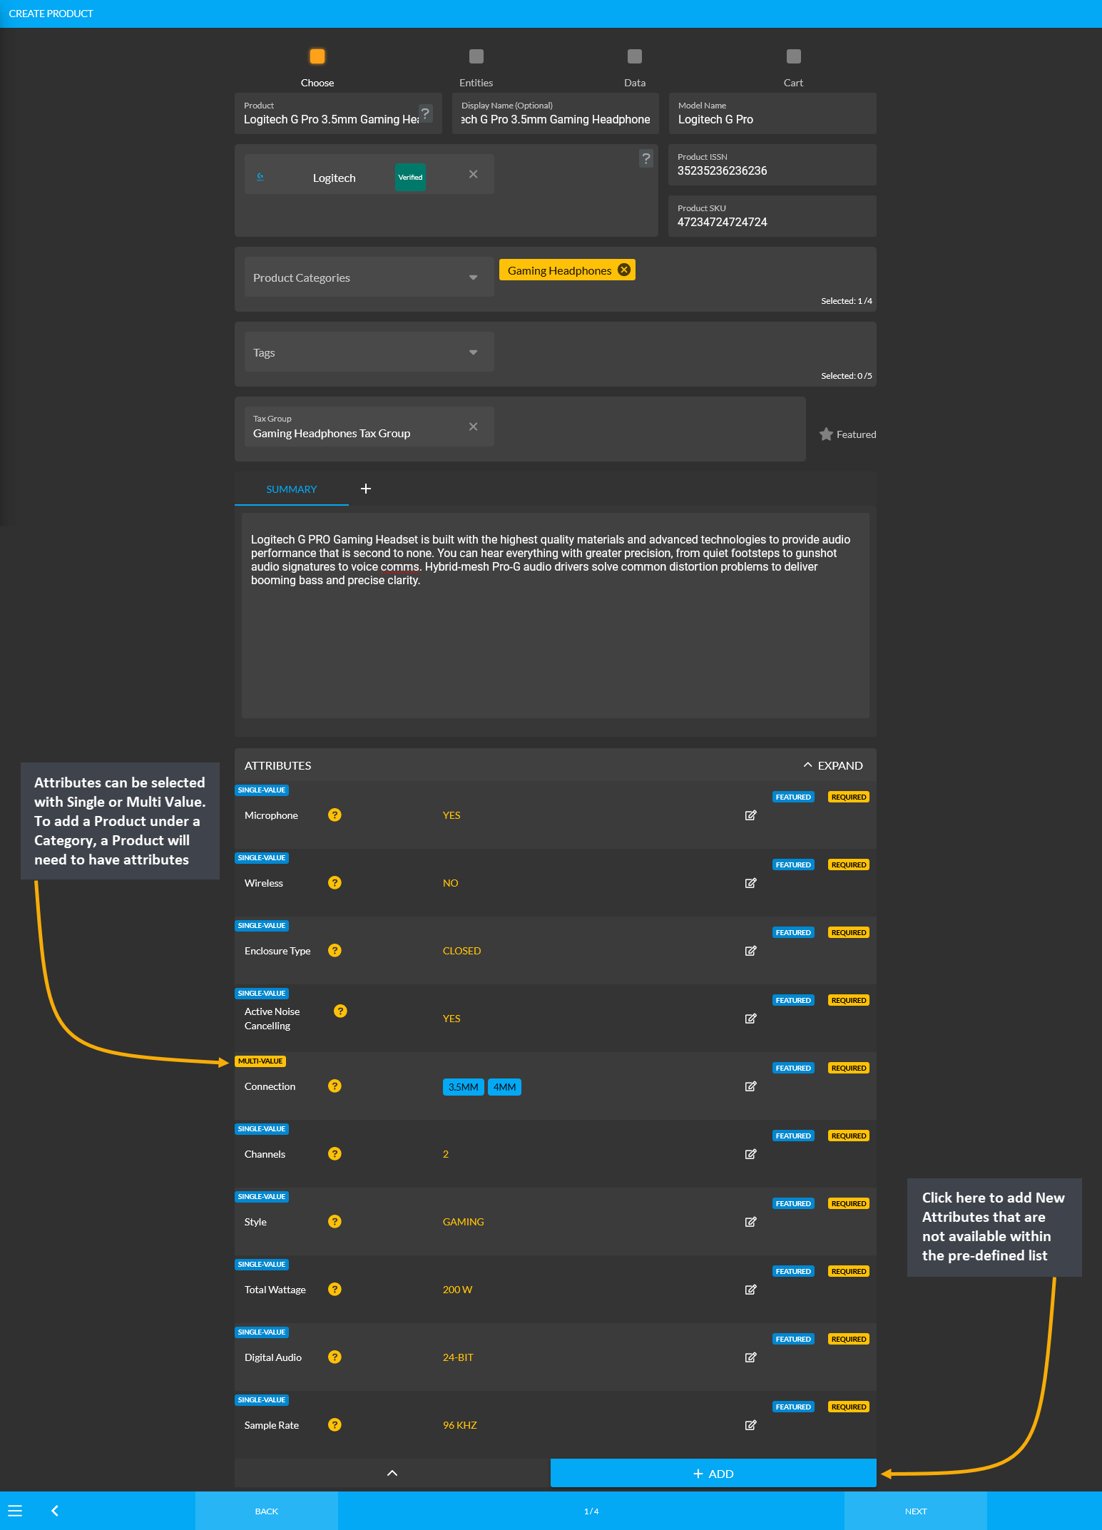Open the Tags dropdown
The image size is (1102, 1530).
(369, 352)
